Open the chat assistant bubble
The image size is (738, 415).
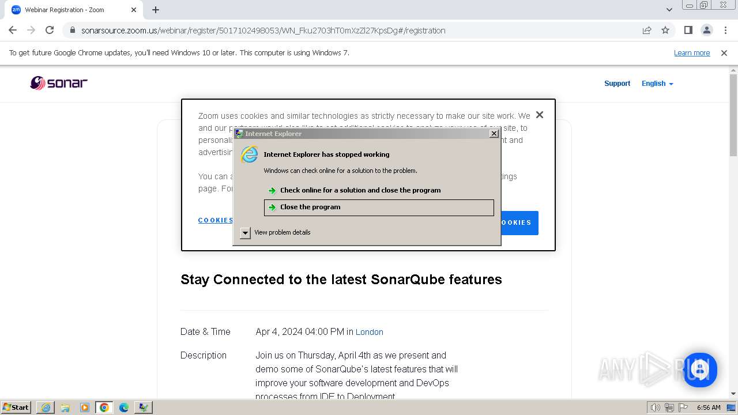coord(700,369)
